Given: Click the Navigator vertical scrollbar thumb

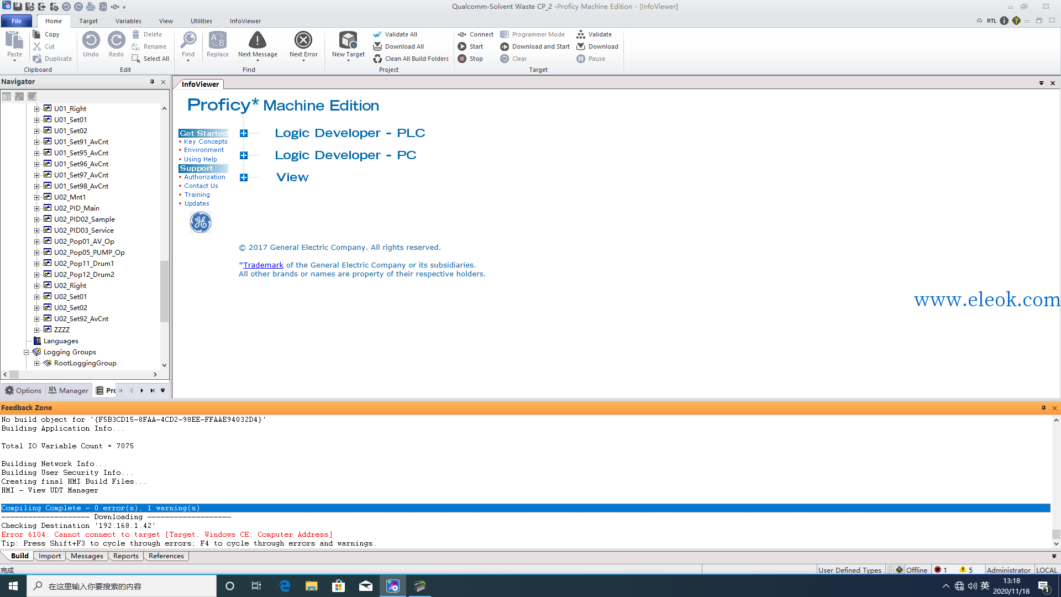Looking at the screenshot, I should tap(164, 291).
